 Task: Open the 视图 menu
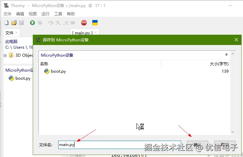(x=33, y=14)
